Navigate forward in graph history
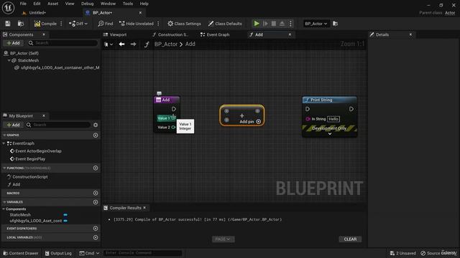The image size is (460, 258). (133, 44)
